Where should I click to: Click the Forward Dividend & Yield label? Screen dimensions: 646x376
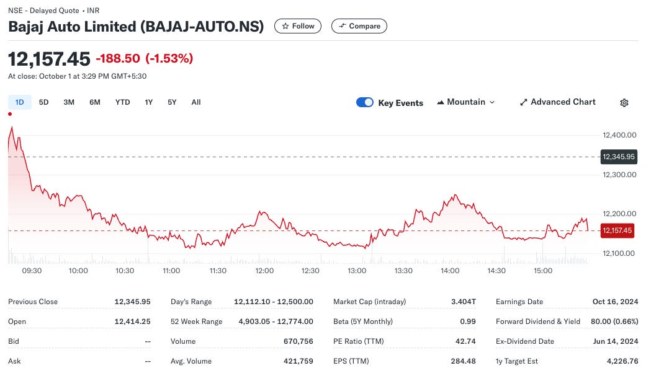click(x=538, y=321)
